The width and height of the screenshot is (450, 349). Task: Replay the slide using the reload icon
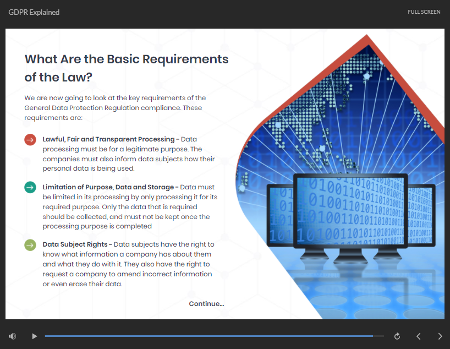pos(397,336)
